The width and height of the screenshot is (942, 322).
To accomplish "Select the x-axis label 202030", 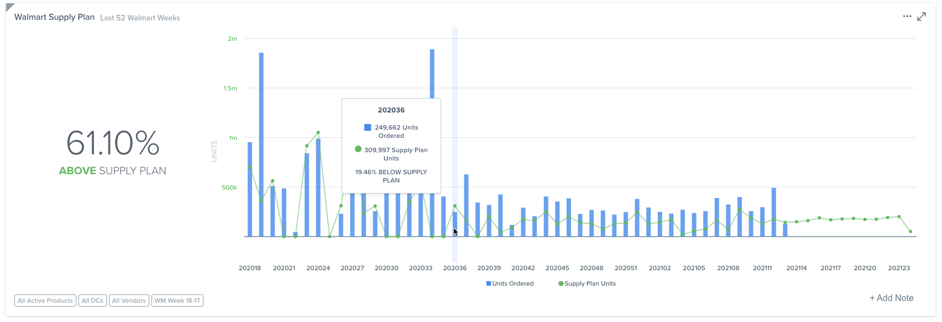I will tap(386, 268).
